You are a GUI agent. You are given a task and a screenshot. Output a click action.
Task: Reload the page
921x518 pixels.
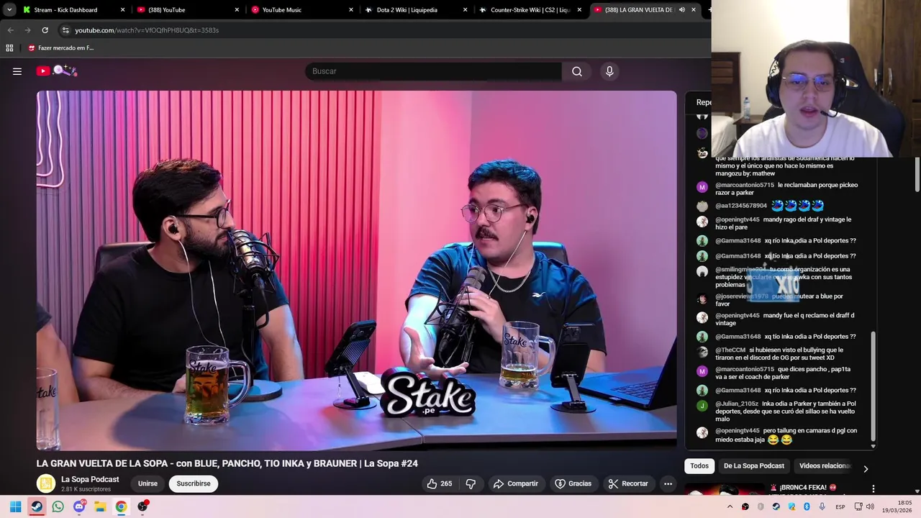click(45, 30)
